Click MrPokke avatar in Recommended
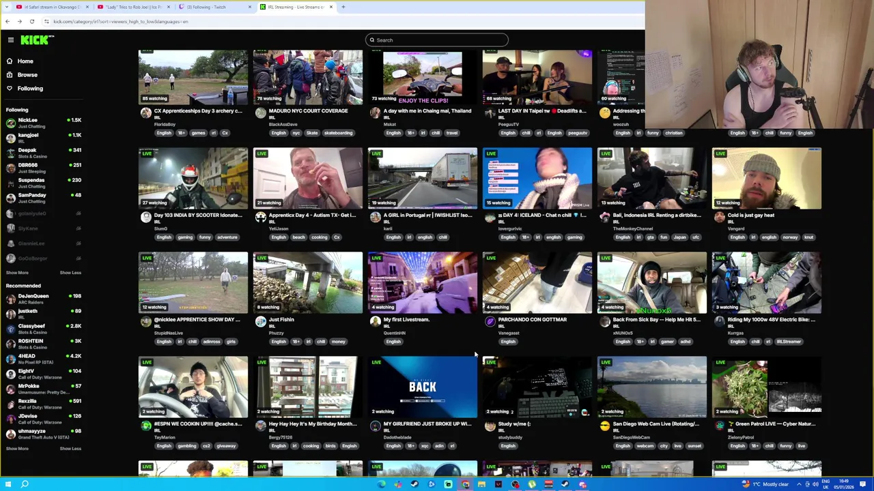 (10, 389)
